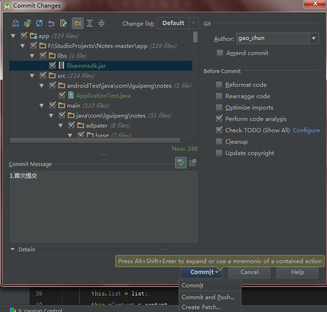Choose Create Patch... menu entry
The width and height of the screenshot is (327, 312).
coord(210,307)
